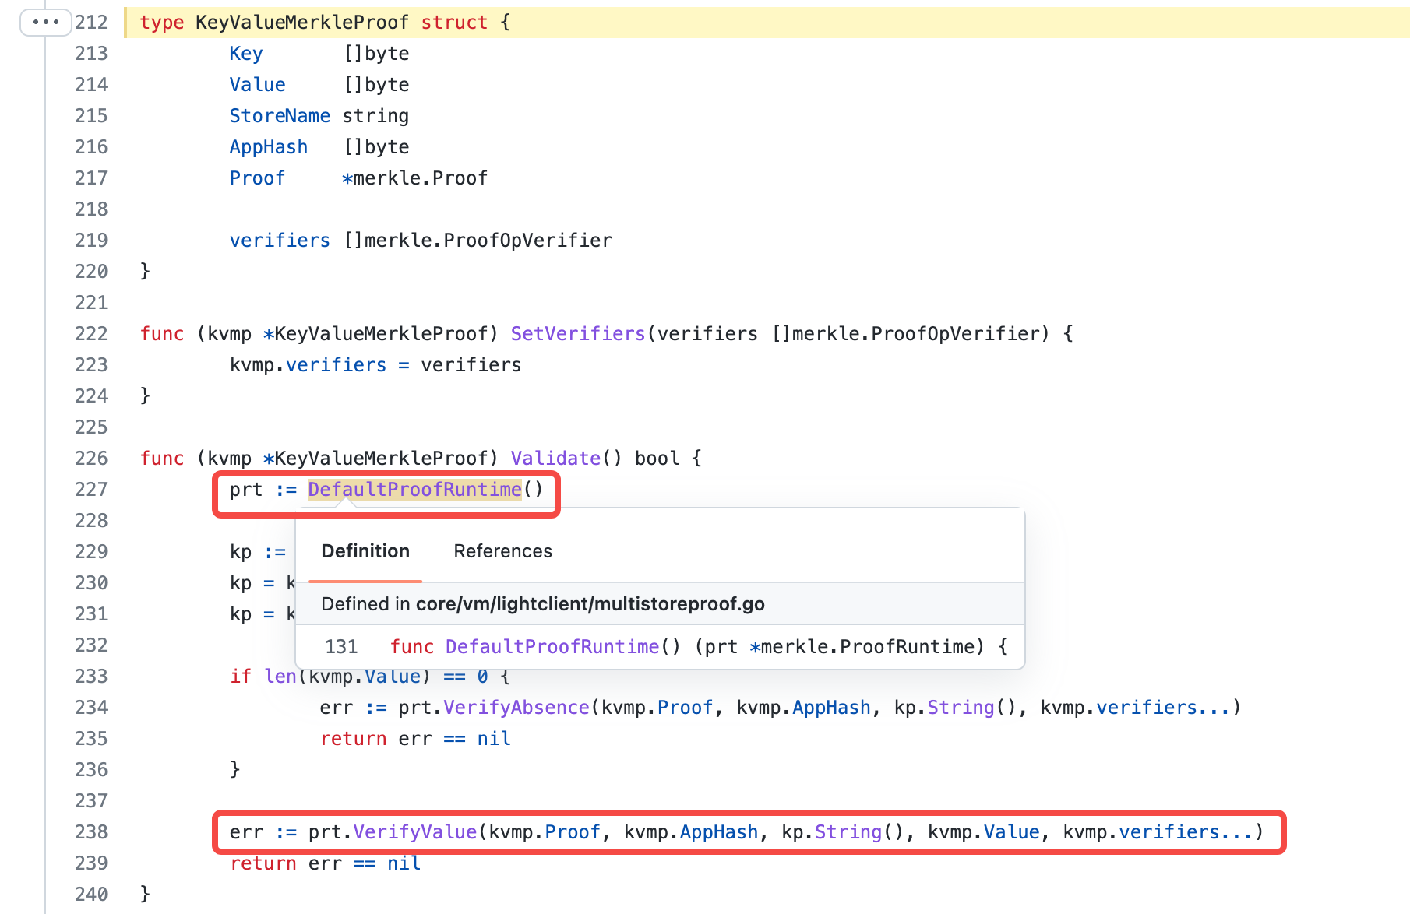Click line number 131 in the popup
The image size is (1410, 914).
tap(341, 647)
